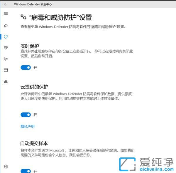Click the 实时保护 section heading
The height and width of the screenshot is (173, 176).
click(30, 46)
